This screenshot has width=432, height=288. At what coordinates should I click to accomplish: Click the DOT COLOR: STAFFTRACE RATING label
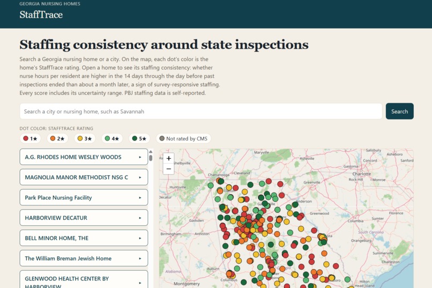pyautogui.click(x=56, y=128)
